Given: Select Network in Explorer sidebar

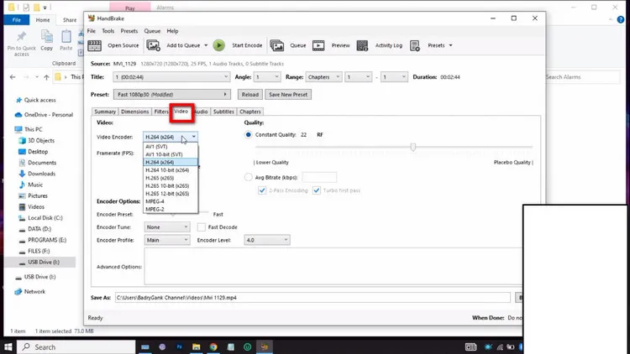Looking at the screenshot, I should (34, 292).
